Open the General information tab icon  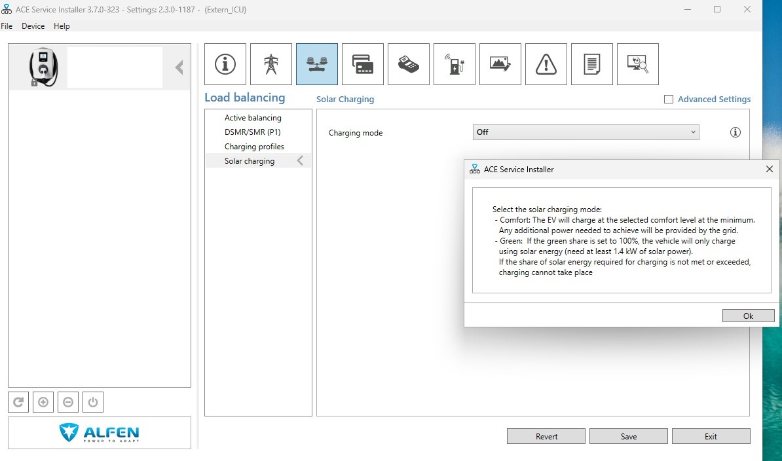click(225, 64)
